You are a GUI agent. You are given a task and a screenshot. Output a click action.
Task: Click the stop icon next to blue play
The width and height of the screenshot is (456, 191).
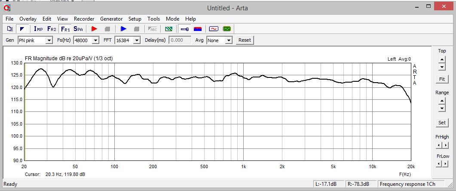click(x=136, y=29)
